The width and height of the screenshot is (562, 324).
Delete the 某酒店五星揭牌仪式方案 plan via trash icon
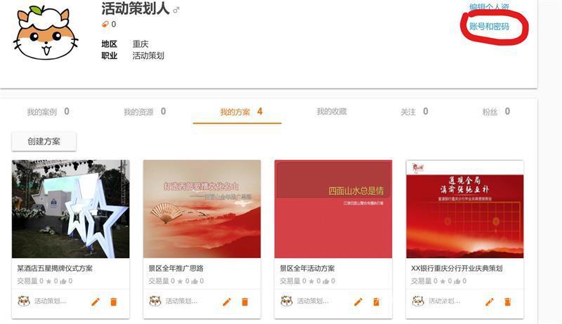pos(114,302)
